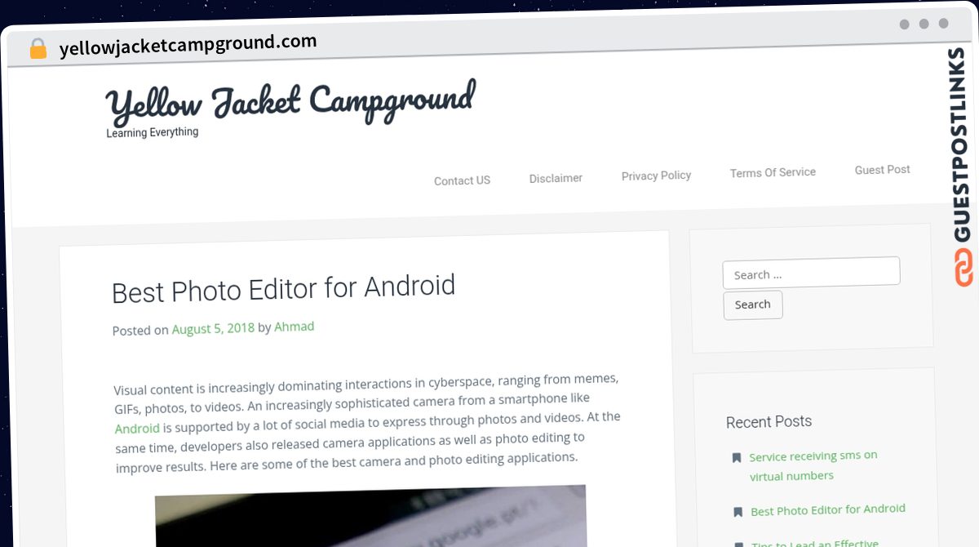Click the orange padlock icon
This screenshot has width=979, height=547.
38,49
